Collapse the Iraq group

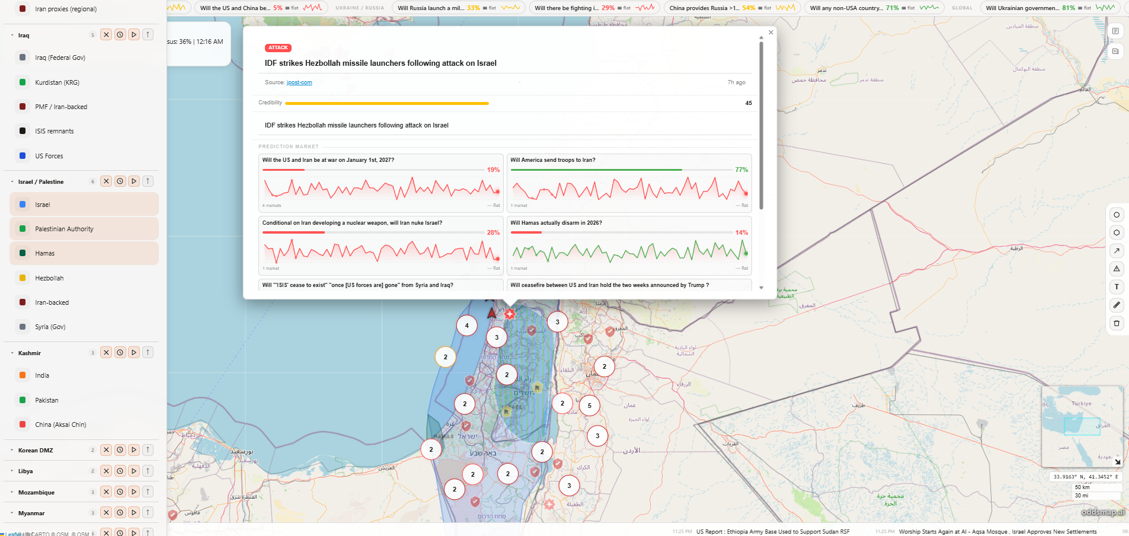(x=12, y=36)
